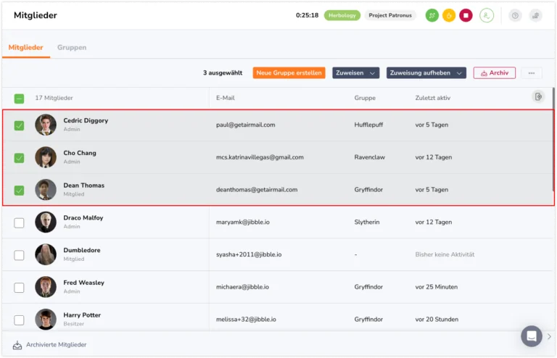Click the Hufflepuff group cell
This screenshot has width=557, height=358.
[x=368, y=125]
